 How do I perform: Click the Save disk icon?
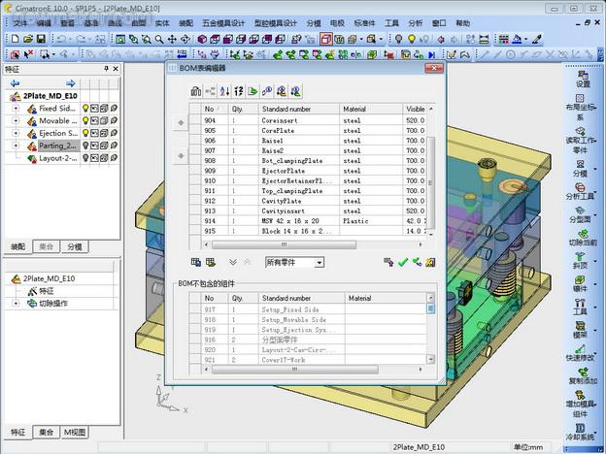tap(41, 39)
